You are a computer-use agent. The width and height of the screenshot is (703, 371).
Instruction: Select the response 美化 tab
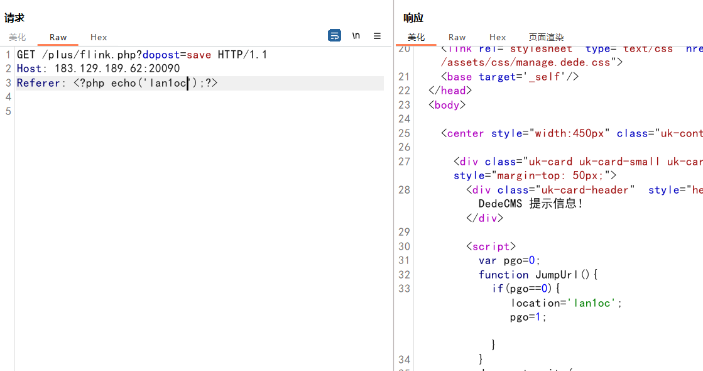[416, 37]
